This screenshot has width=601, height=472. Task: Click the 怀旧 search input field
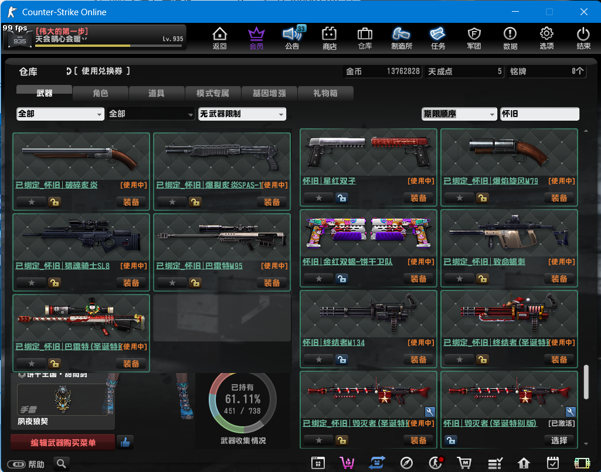pos(539,114)
